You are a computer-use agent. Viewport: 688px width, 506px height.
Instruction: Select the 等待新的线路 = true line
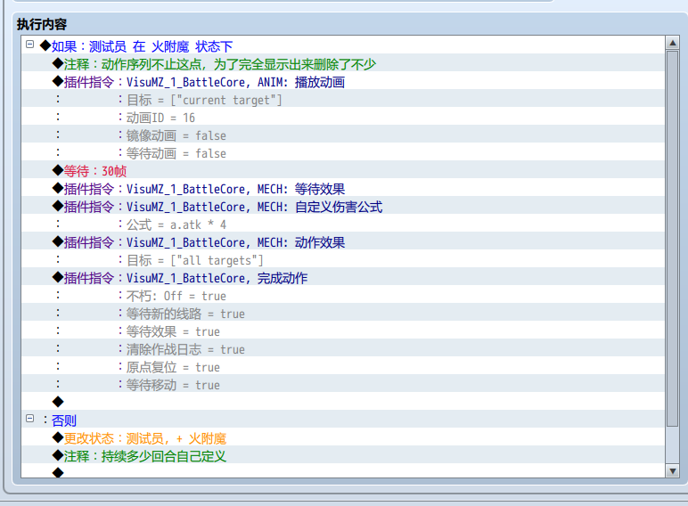pyautogui.click(x=343, y=314)
